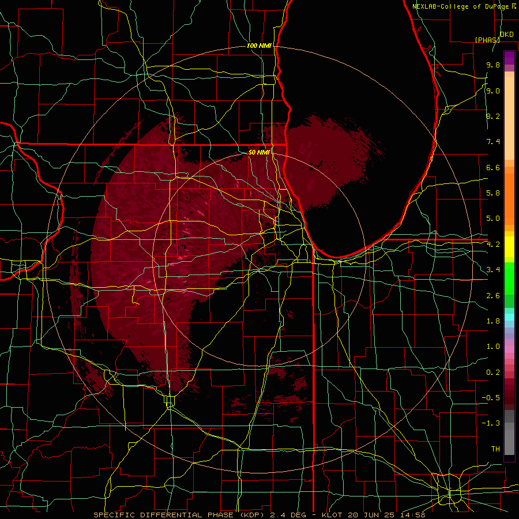The image size is (519, 519).
Task: Click the 2.6 value on the color scale
Action: point(493,296)
